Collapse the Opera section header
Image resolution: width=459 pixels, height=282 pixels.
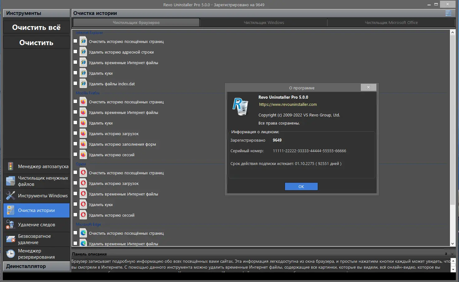pos(80,164)
